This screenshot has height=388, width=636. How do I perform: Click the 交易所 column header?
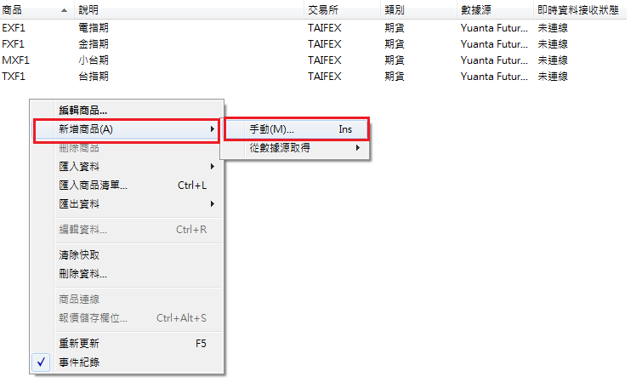click(342, 9)
